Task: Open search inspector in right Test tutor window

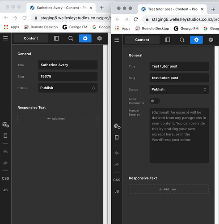Action: 182,40
